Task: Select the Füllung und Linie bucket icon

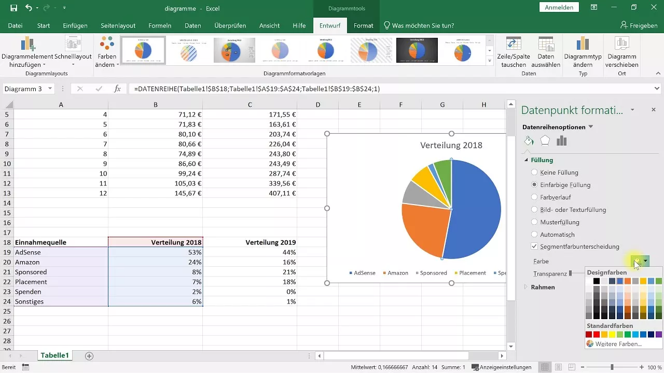Action: [529, 140]
